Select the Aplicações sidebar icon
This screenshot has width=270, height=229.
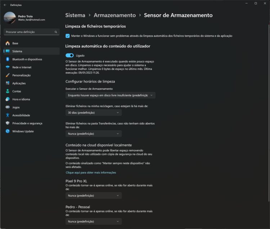pyautogui.click(x=8, y=83)
